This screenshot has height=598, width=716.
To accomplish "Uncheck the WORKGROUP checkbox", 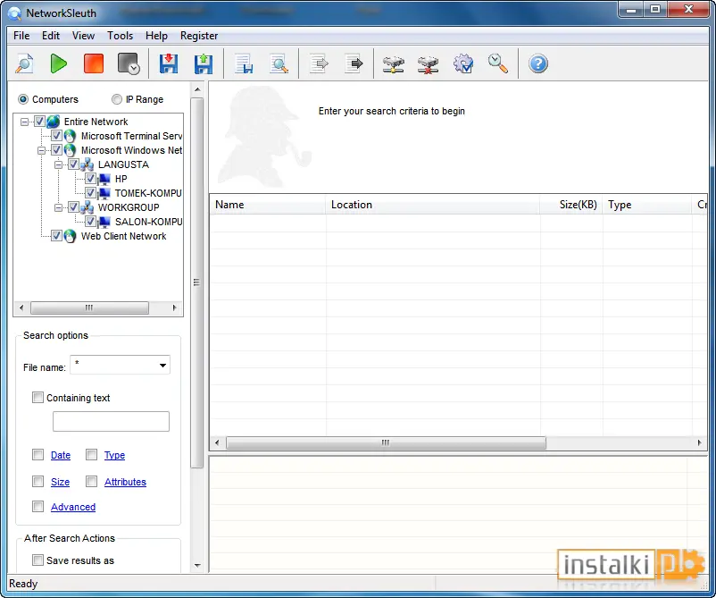I will [x=73, y=207].
